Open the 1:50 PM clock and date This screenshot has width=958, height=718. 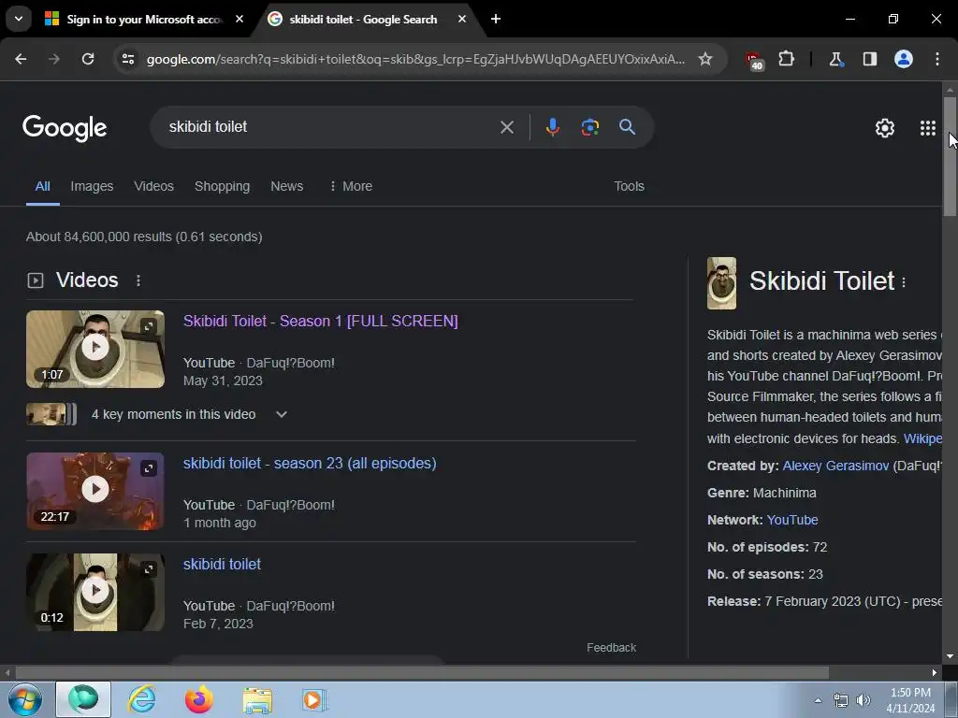[910, 700]
